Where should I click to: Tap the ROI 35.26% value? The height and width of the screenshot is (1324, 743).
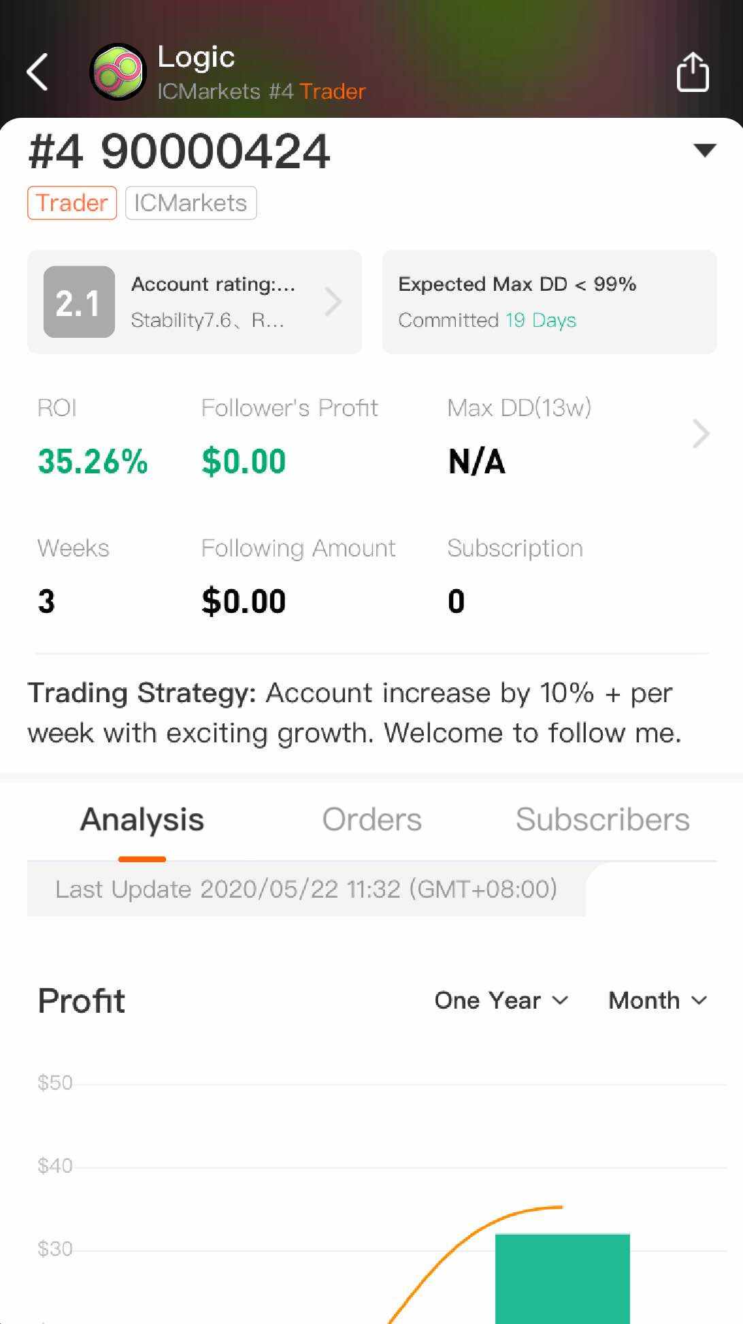pos(93,461)
